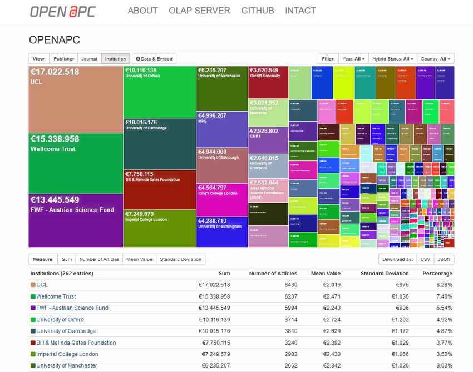
Task: Click the 8.28% value in UCL row
Action: tap(445, 285)
